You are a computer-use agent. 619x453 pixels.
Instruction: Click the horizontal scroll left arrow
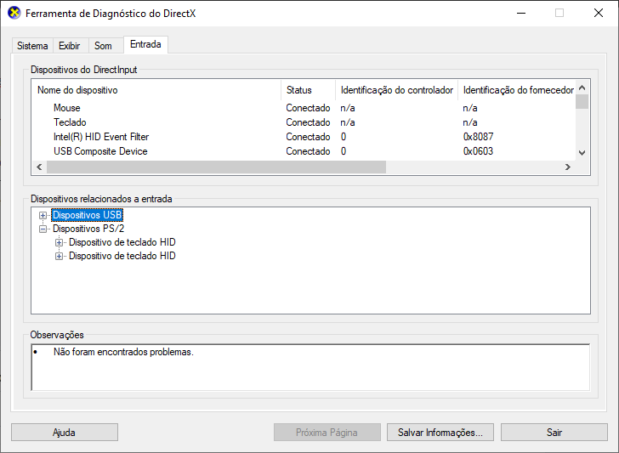39,167
